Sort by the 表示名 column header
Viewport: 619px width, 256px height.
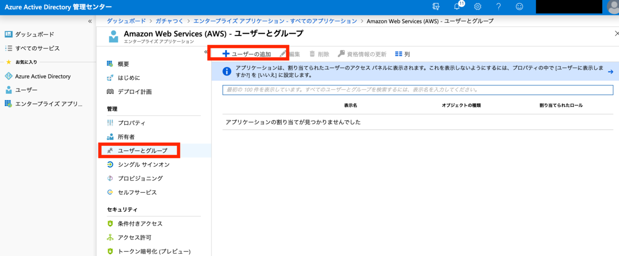(351, 105)
